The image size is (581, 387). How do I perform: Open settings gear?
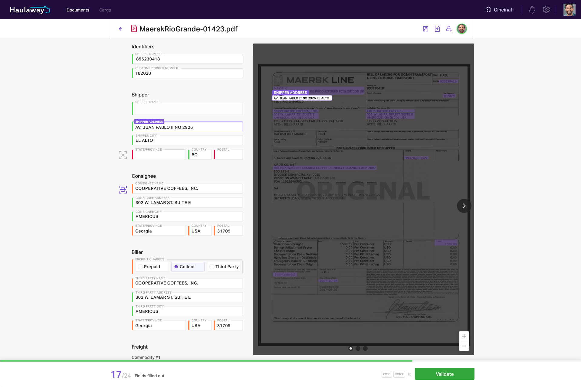(x=546, y=10)
